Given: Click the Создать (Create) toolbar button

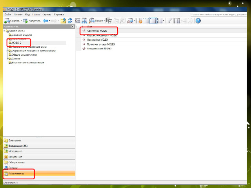Looking at the screenshot, I should point(12,21).
